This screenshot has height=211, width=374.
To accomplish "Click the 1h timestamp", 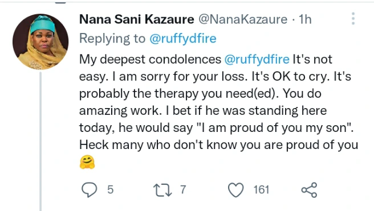I will [305, 19].
